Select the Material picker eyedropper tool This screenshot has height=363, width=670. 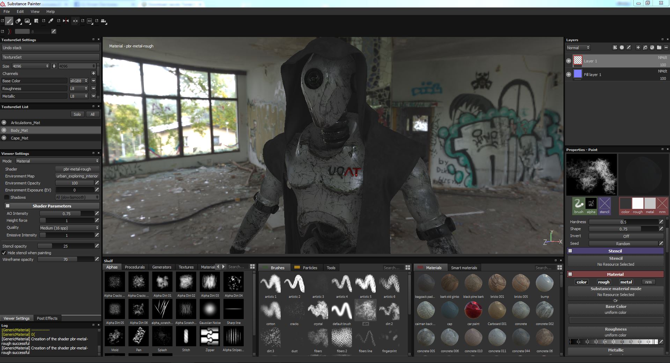click(51, 21)
